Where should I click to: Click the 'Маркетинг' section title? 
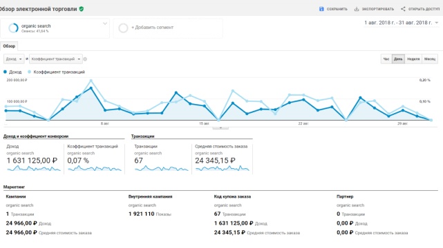click(14, 187)
